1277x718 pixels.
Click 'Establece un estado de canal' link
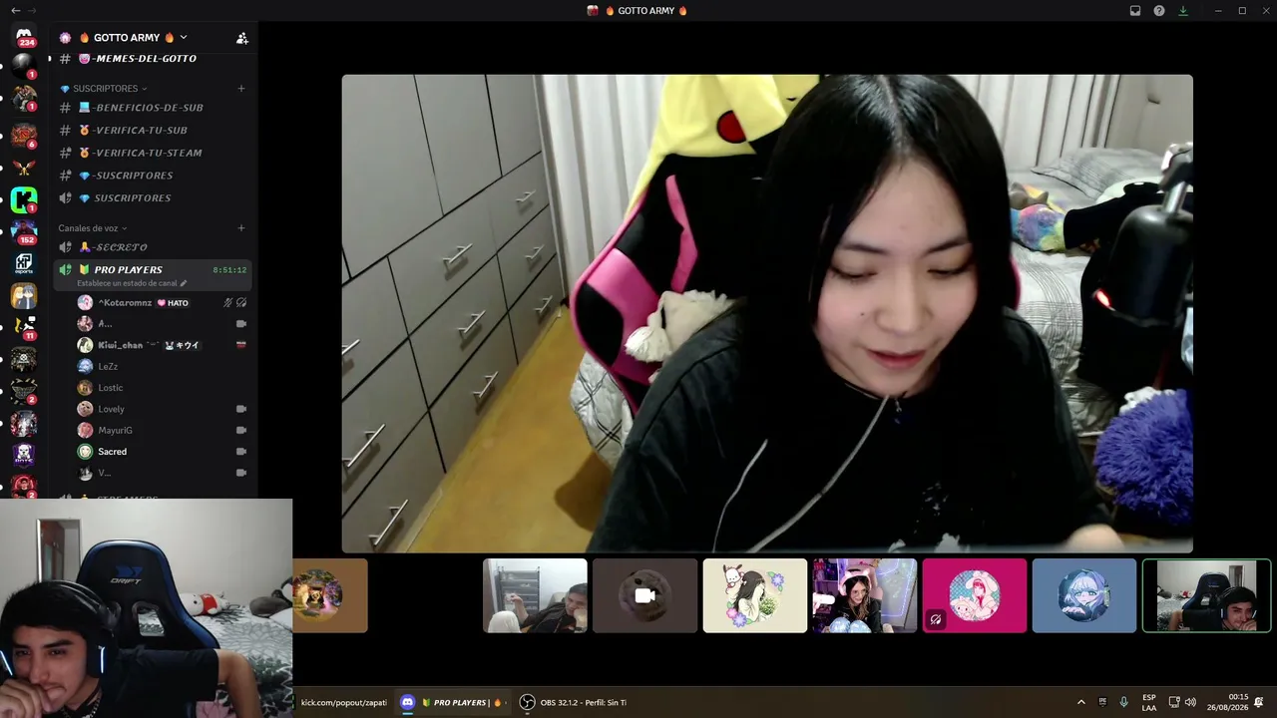127,283
